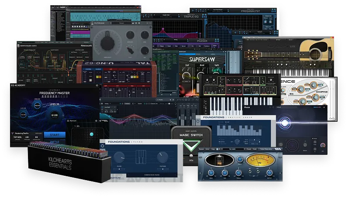Click the next preset arrow in the EQ plugin
The width and height of the screenshot is (348, 198).
173,100
